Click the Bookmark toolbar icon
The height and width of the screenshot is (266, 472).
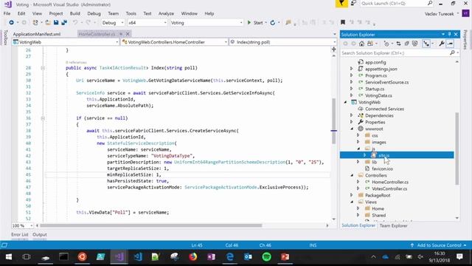point(342,22)
